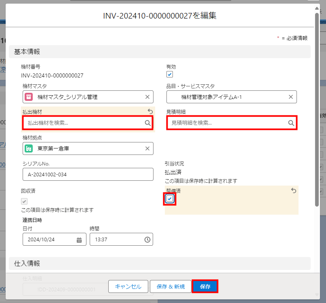Uncheck the 有効 checkbox
Image resolution: width=326 pixels, height=303 pixels.
click(x=170, y=75)
